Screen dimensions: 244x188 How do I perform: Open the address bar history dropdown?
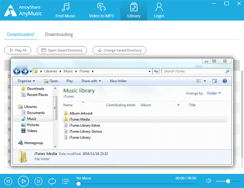point(150,72)
